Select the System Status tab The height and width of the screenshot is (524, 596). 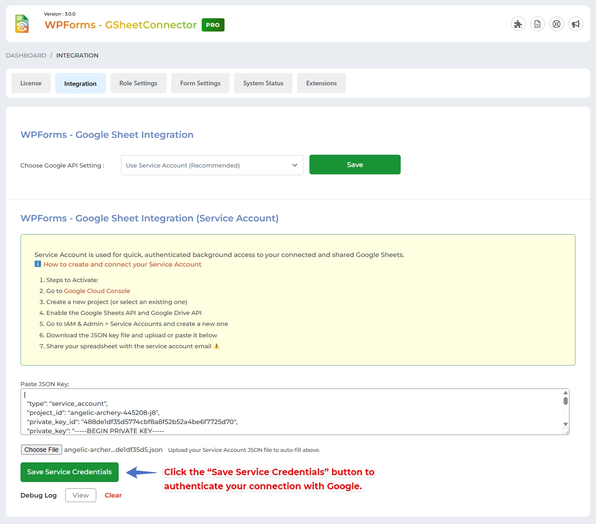pyautogui.click(x=263, y=83)
